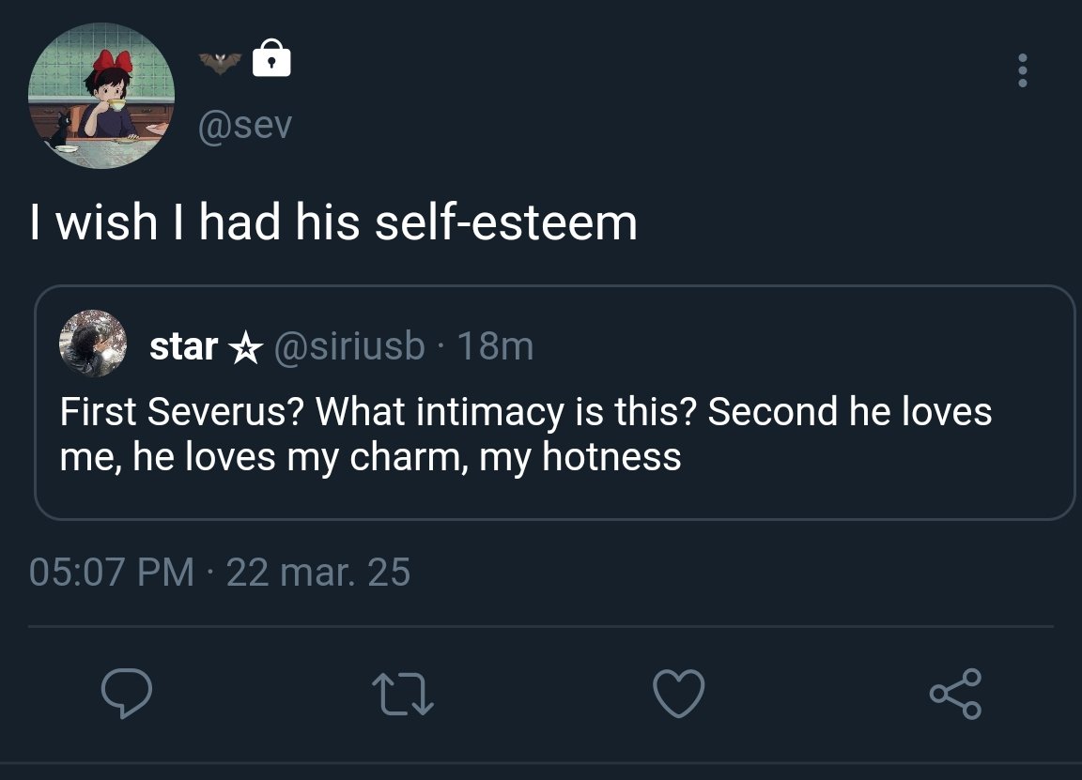The height and width of the screenshot is (780, 1082).
Task: Click the padlock protected account icon
Action: pyautogui.click(x=271, y=58)
